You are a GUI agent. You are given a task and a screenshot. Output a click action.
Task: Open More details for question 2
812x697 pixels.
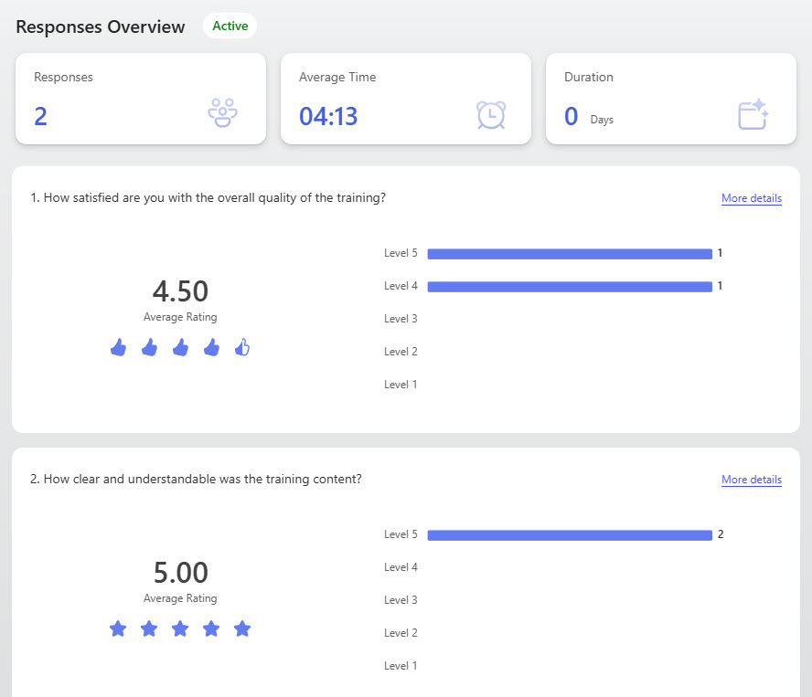pyautogui.click(x=752, y=480)
